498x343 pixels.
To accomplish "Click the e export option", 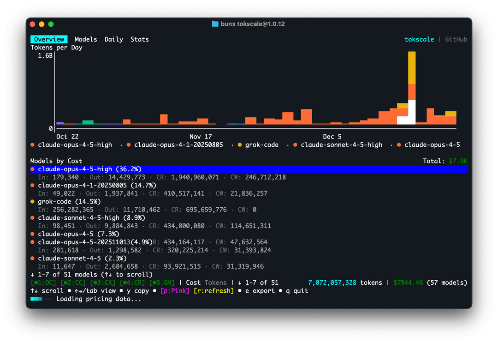I will click(260, 291).
